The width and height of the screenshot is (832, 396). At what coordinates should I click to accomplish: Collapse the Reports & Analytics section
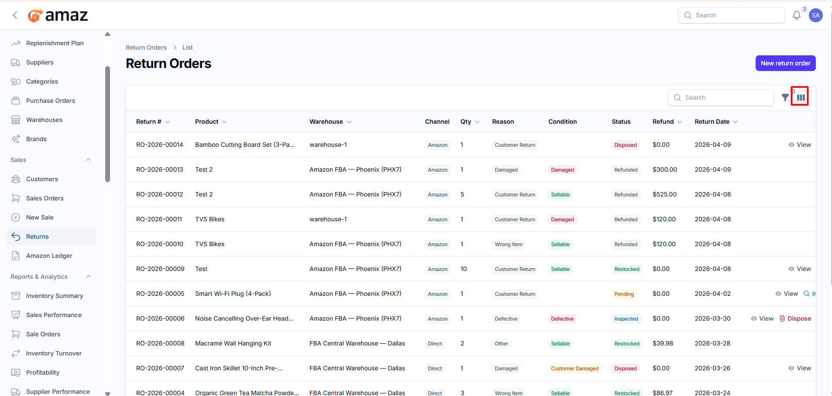click(89, 277)
